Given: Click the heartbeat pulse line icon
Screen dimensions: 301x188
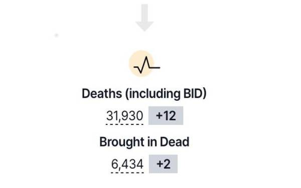Looking at the screenshot, I should [147, 65].
